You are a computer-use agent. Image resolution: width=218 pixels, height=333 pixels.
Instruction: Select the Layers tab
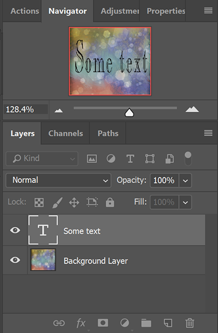pos(22,134)
